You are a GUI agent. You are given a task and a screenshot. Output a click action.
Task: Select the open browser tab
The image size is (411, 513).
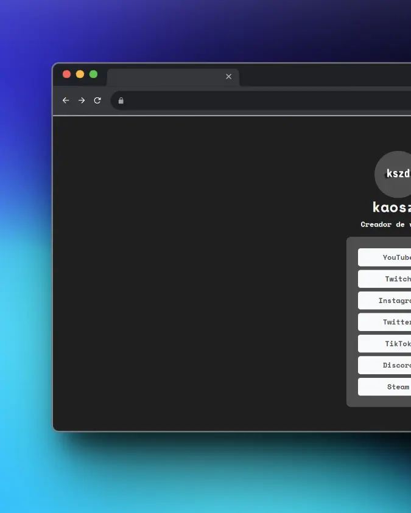point(164,77)
